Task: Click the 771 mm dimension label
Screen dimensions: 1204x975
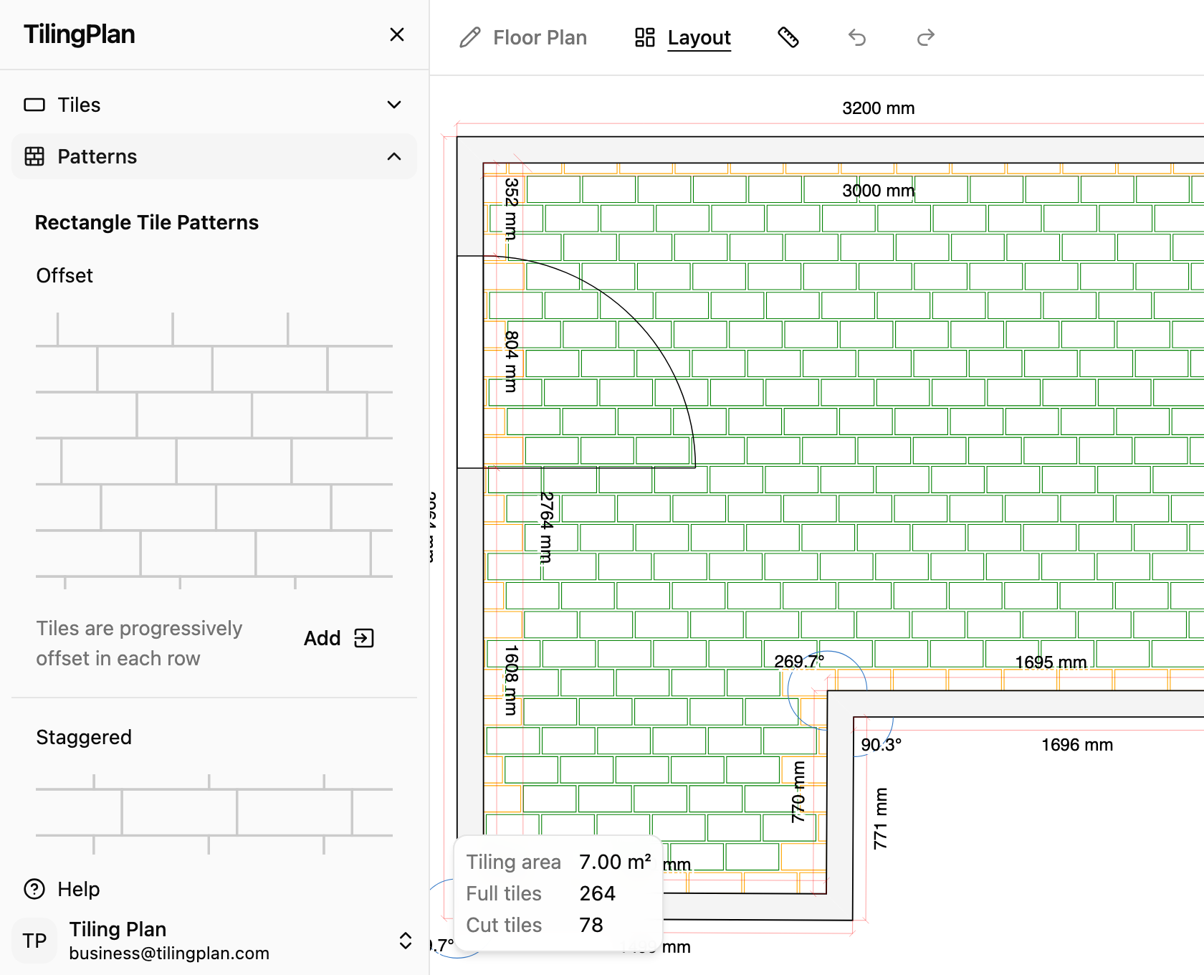Action: [x=880, y=819]
